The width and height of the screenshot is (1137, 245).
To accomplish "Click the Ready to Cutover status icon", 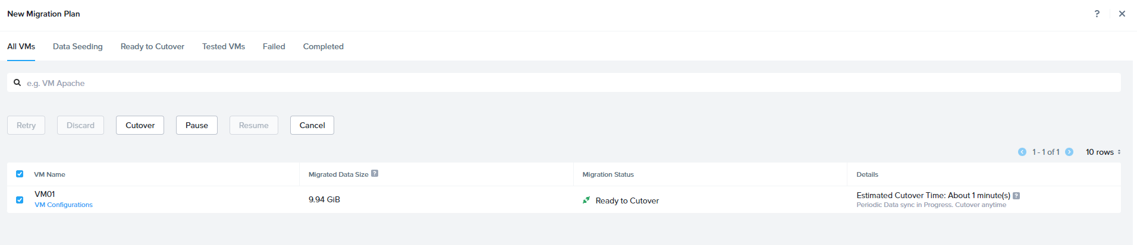I will (586, 201).
